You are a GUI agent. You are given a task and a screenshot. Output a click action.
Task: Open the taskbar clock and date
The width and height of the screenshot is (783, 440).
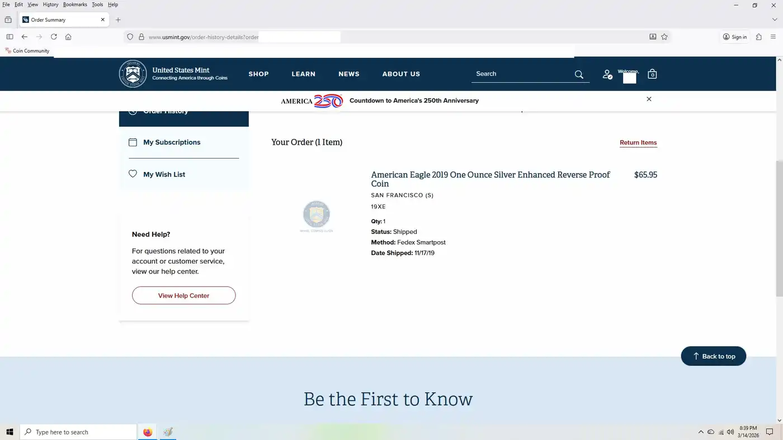tap(748, 432)
